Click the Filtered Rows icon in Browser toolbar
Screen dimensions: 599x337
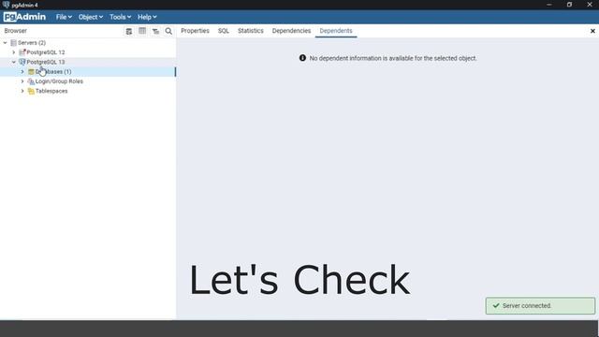click(x=155, y=31)
